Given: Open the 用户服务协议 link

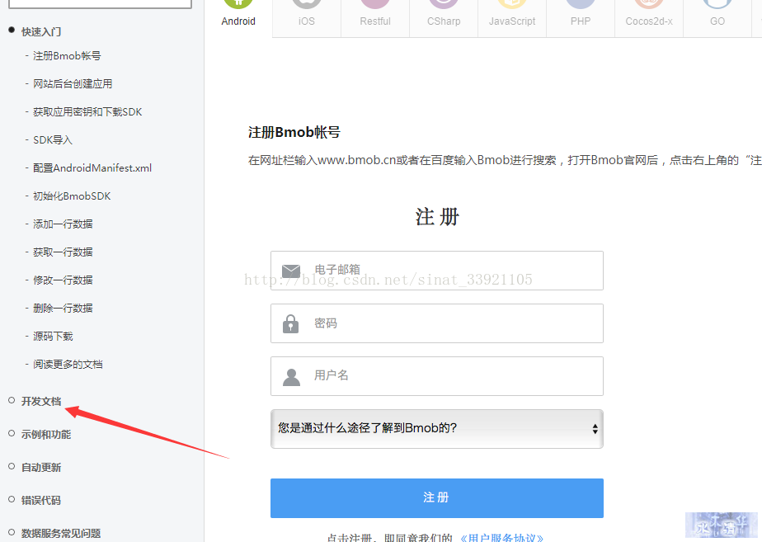Looking at the screenshot, I should (501, 538).
